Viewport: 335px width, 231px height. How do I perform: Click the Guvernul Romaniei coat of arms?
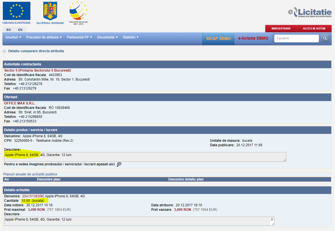pyautogui.click(x=50, y=11)
